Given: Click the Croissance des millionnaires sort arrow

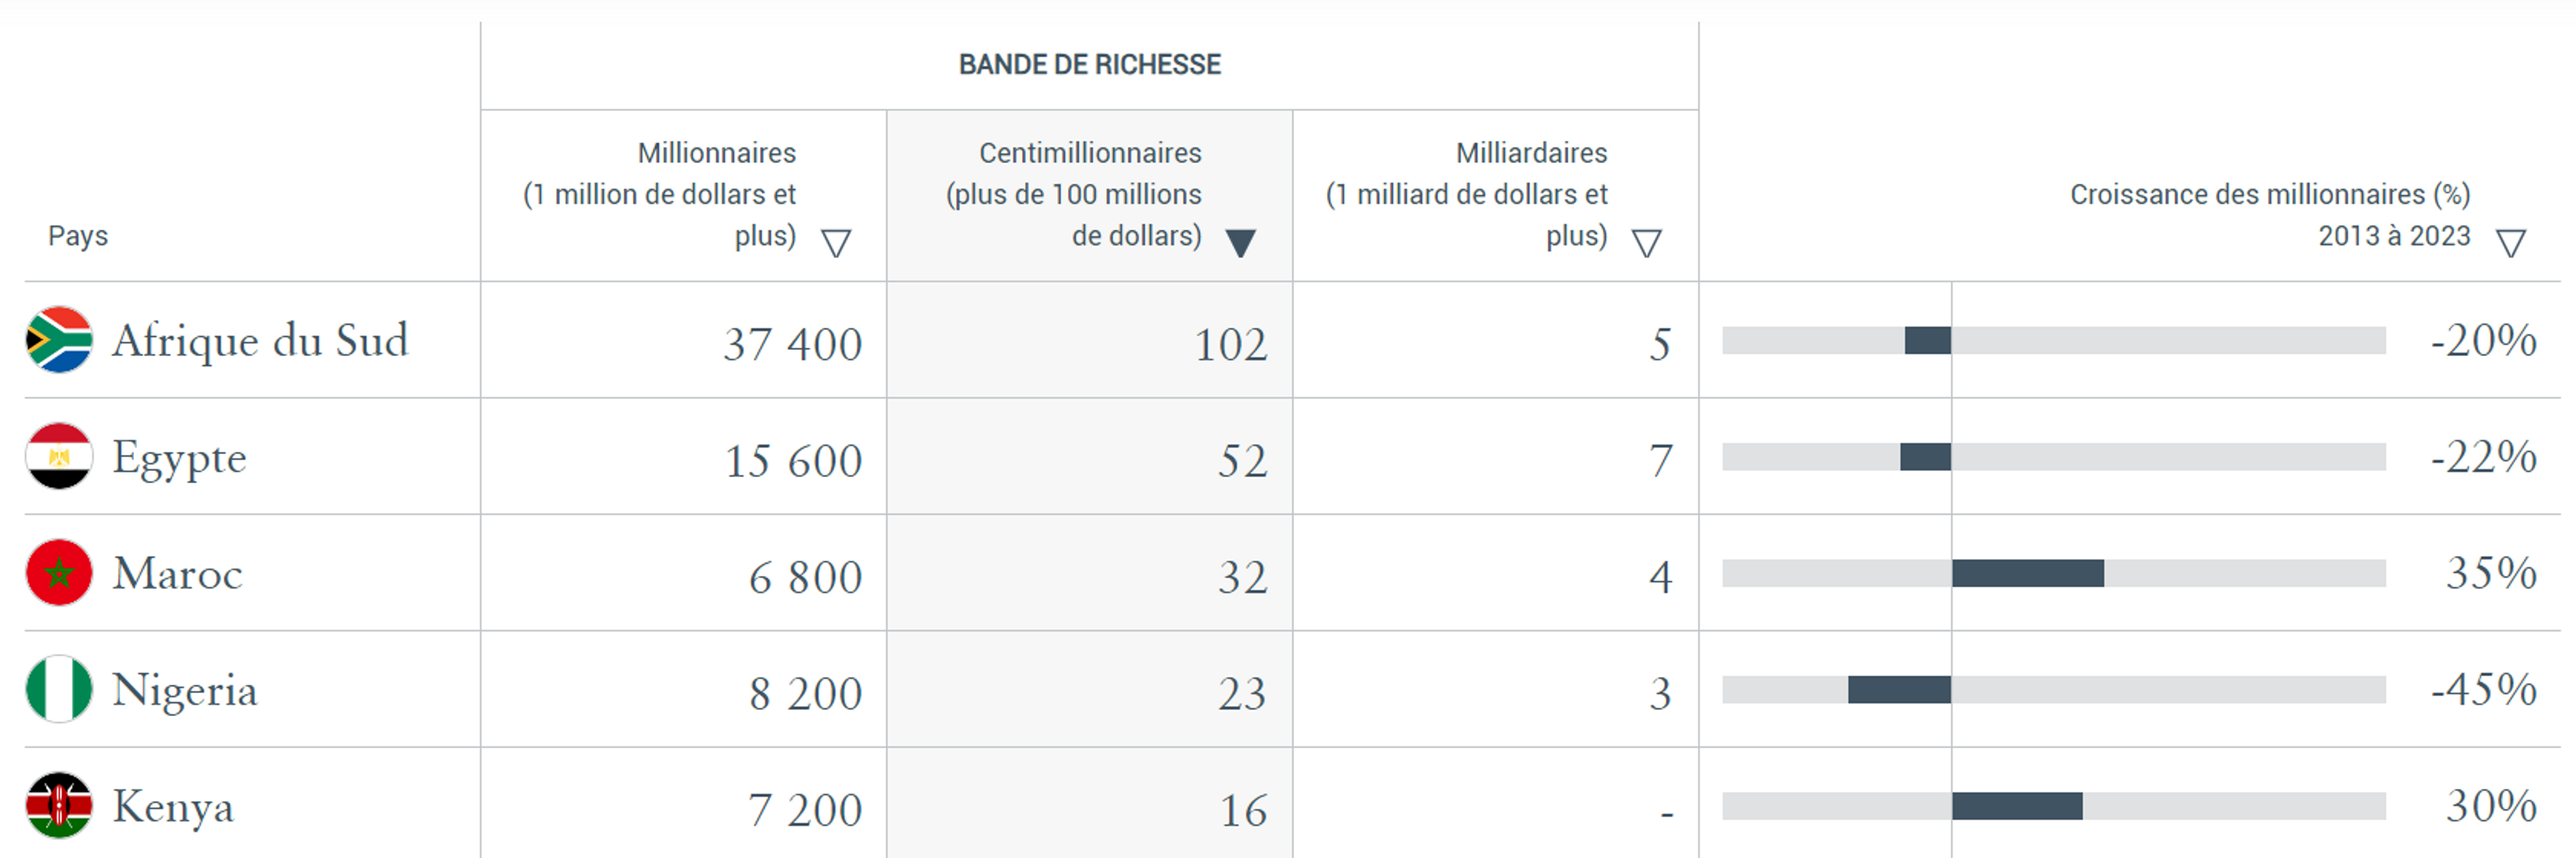Looking at the screenshot, I should coord(2511,240).
